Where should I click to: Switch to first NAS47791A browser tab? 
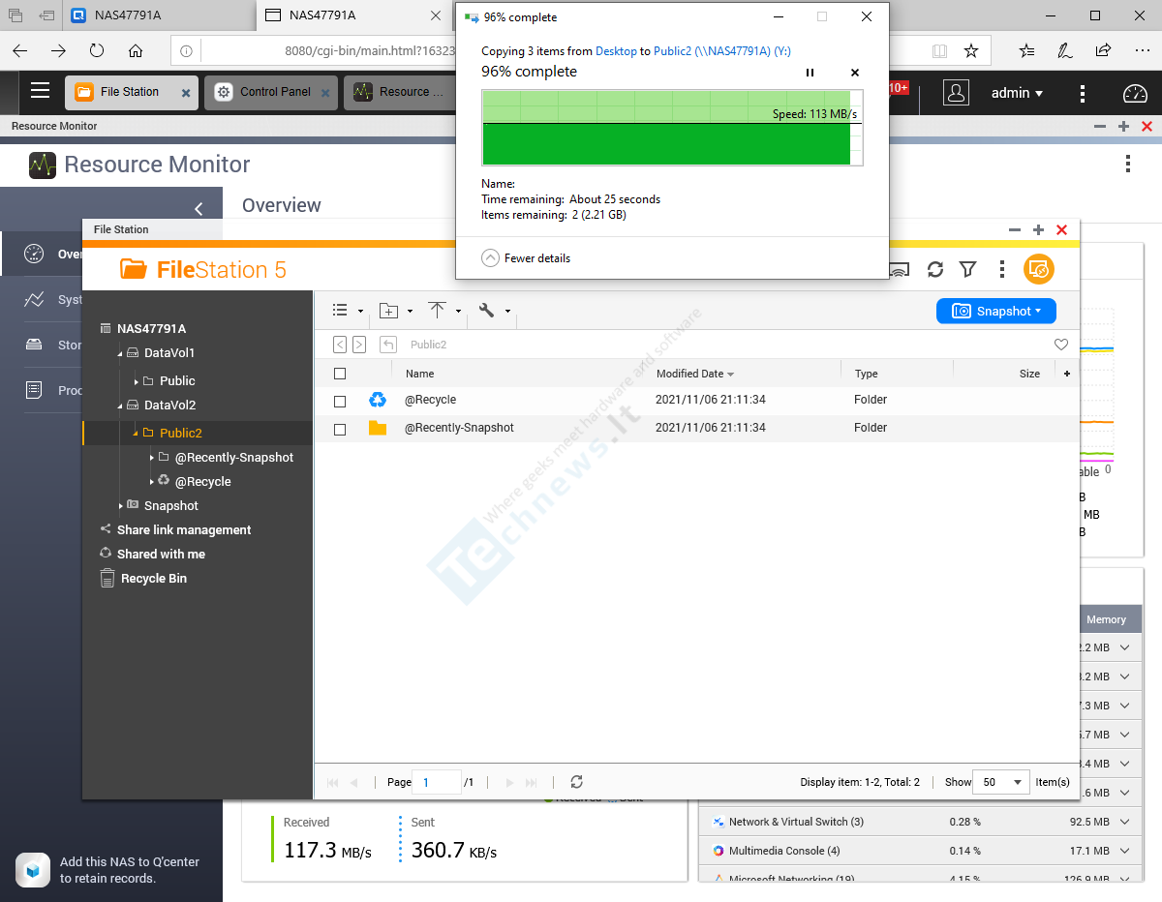point(159,15)
